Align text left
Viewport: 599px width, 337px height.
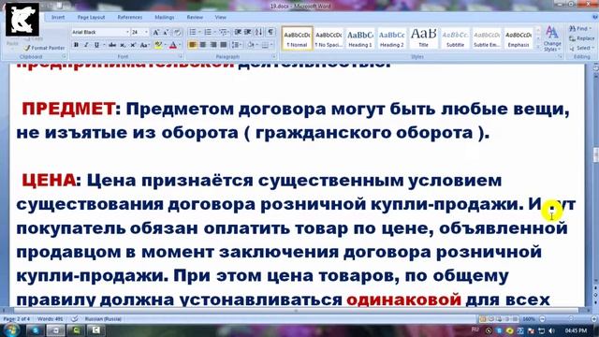193,45
